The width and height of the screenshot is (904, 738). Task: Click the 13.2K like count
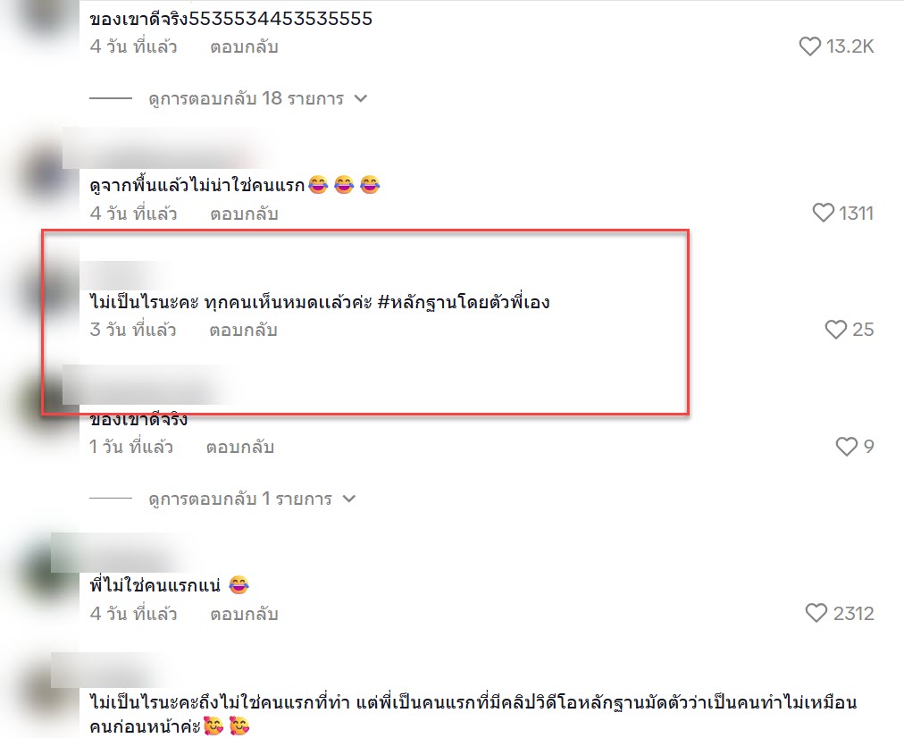(x=850, y=46)
